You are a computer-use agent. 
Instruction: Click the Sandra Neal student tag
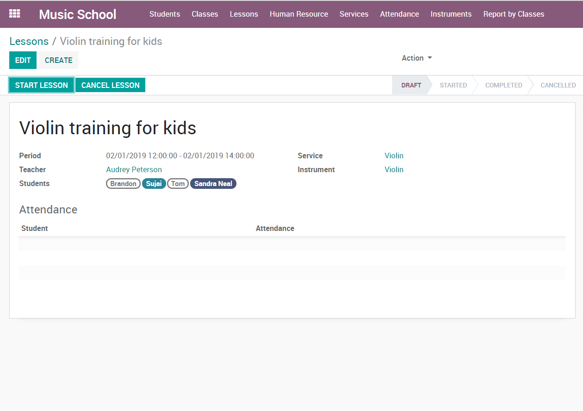(213, 184)
